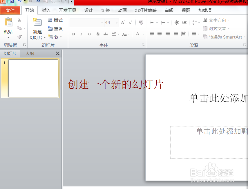Switch to the 视图 View tab
The image size is (248, 189).
186,10
